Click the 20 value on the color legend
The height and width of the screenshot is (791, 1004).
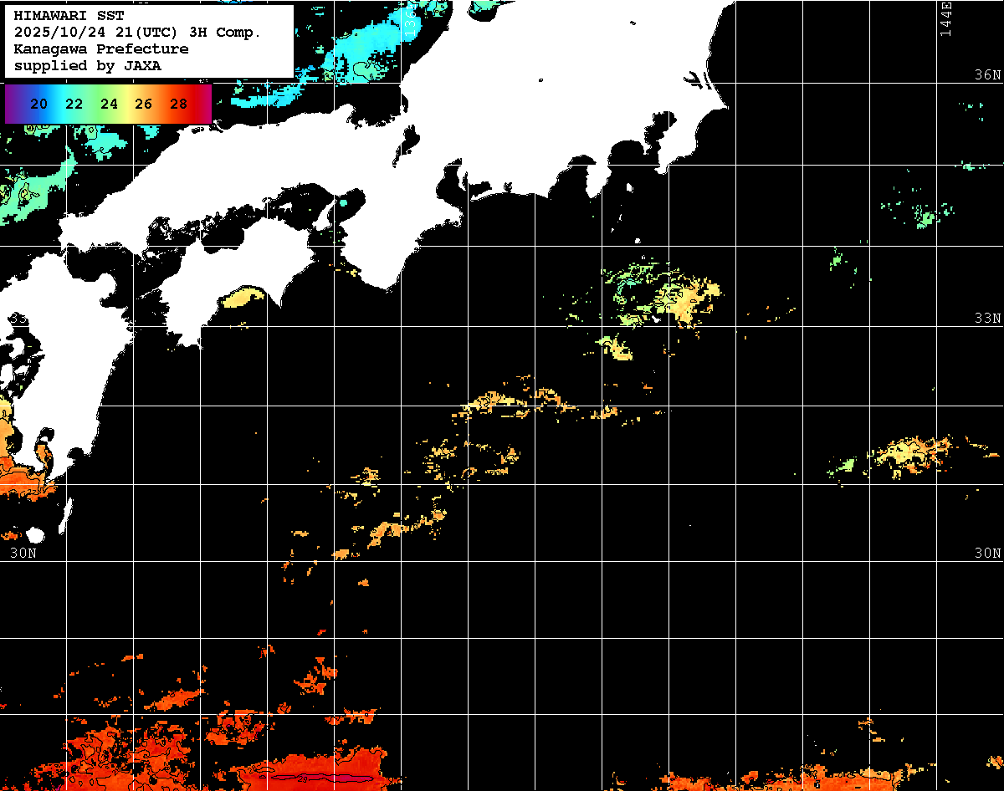[38, 105]
